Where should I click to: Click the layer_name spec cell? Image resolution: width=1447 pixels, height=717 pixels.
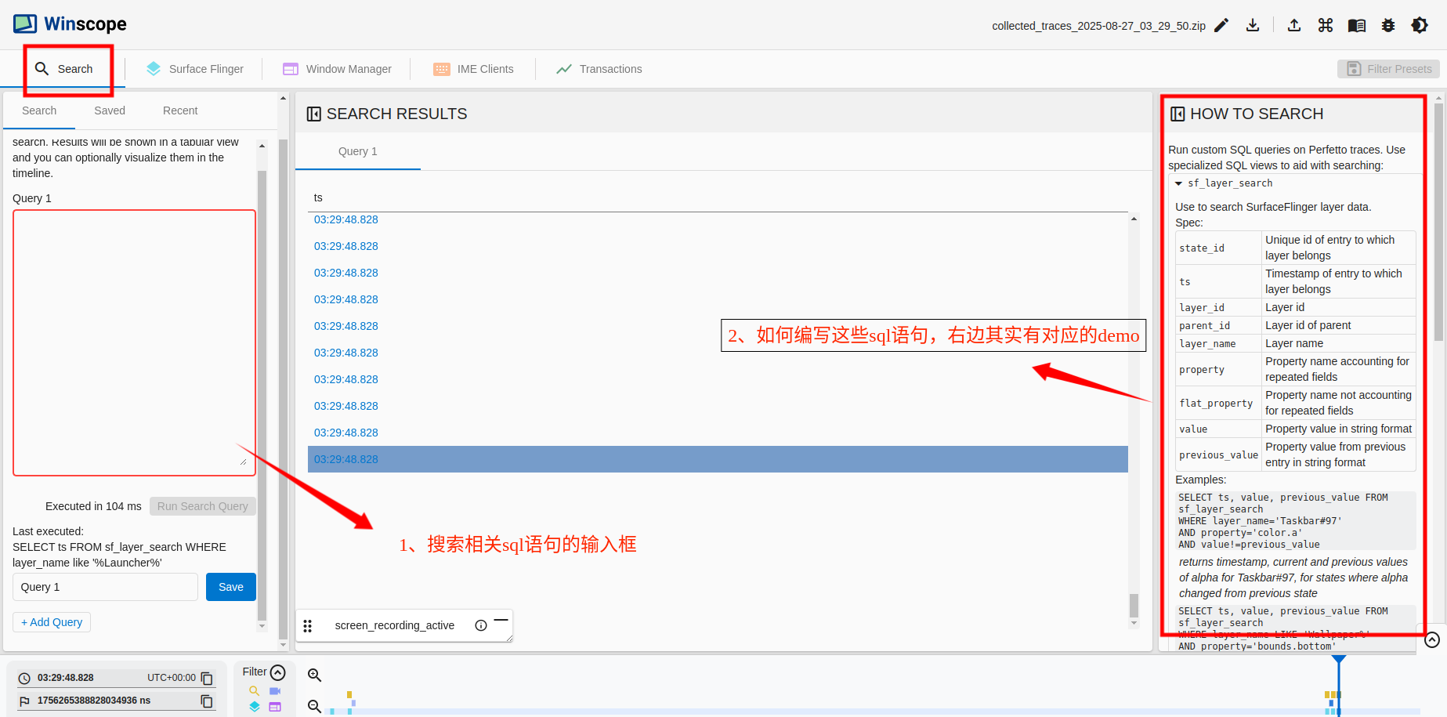click(x=1219, y=344)
